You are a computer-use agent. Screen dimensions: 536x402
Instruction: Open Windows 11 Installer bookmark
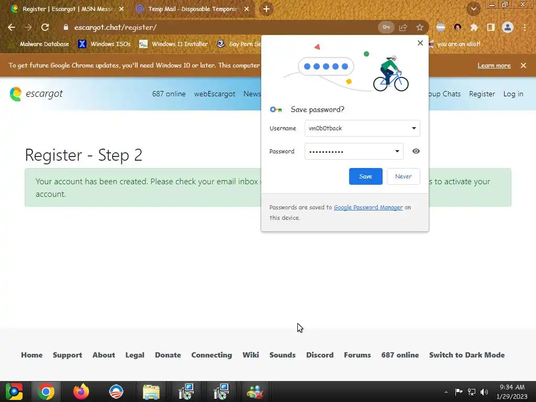pos(174,44)
